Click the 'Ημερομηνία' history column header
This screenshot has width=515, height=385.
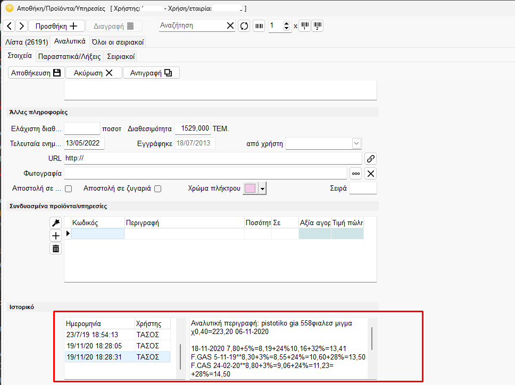(x=100, y=324)
